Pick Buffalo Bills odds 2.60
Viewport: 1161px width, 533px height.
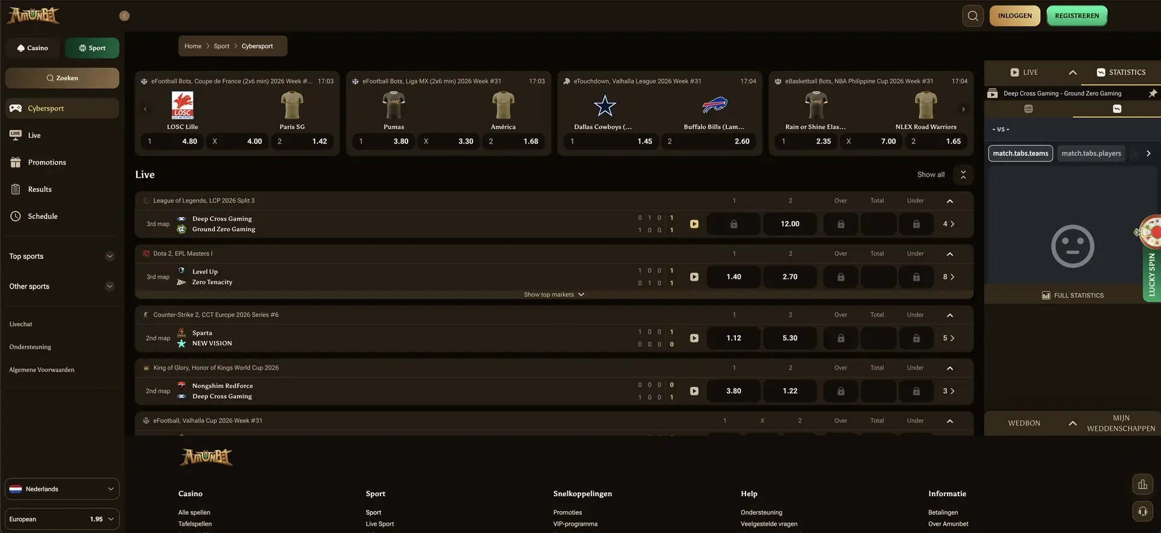click(x=709, y=142)
